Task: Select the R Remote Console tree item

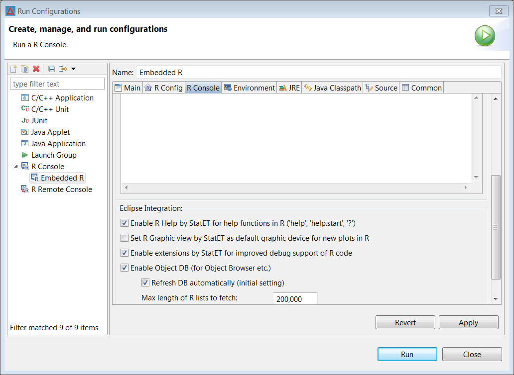Action: click(x=62, y=189)
